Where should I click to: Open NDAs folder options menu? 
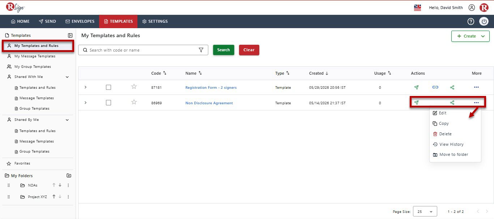click(68, 185)
